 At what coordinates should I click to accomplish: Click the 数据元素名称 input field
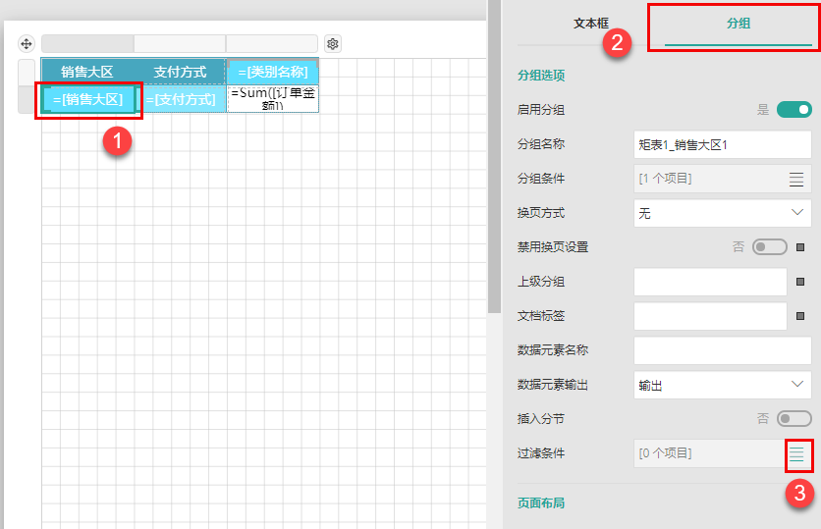pyautogui.click(x=722, y=350)
